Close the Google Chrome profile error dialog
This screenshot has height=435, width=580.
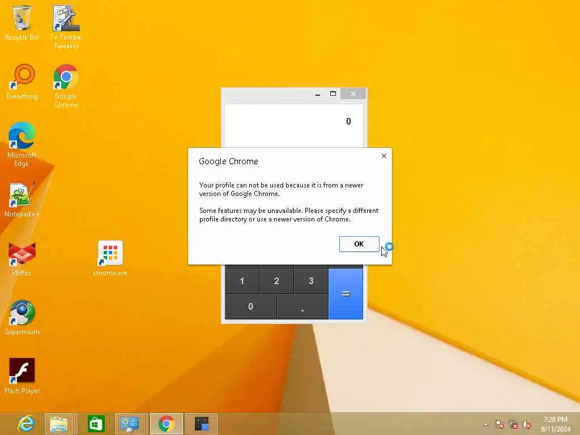click(384, 156)
